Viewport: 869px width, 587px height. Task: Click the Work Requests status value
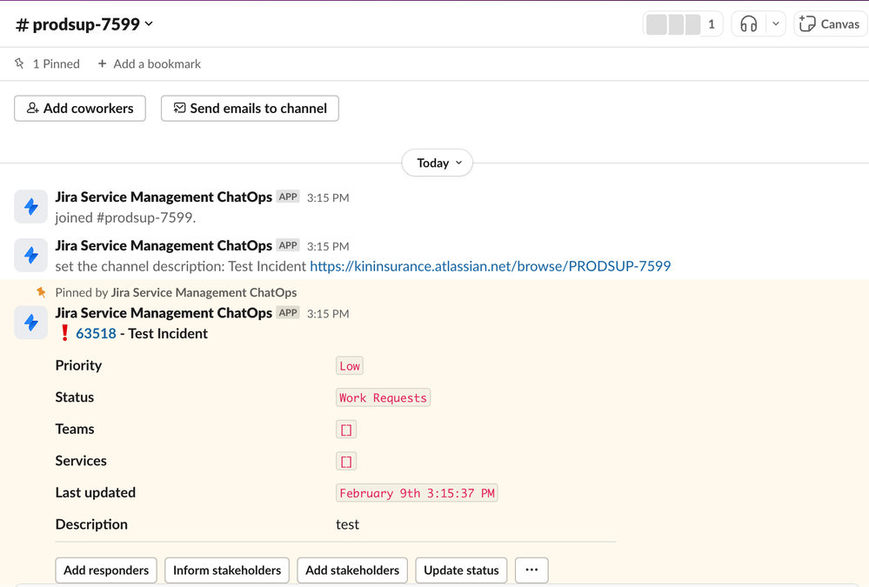point(383,397)
